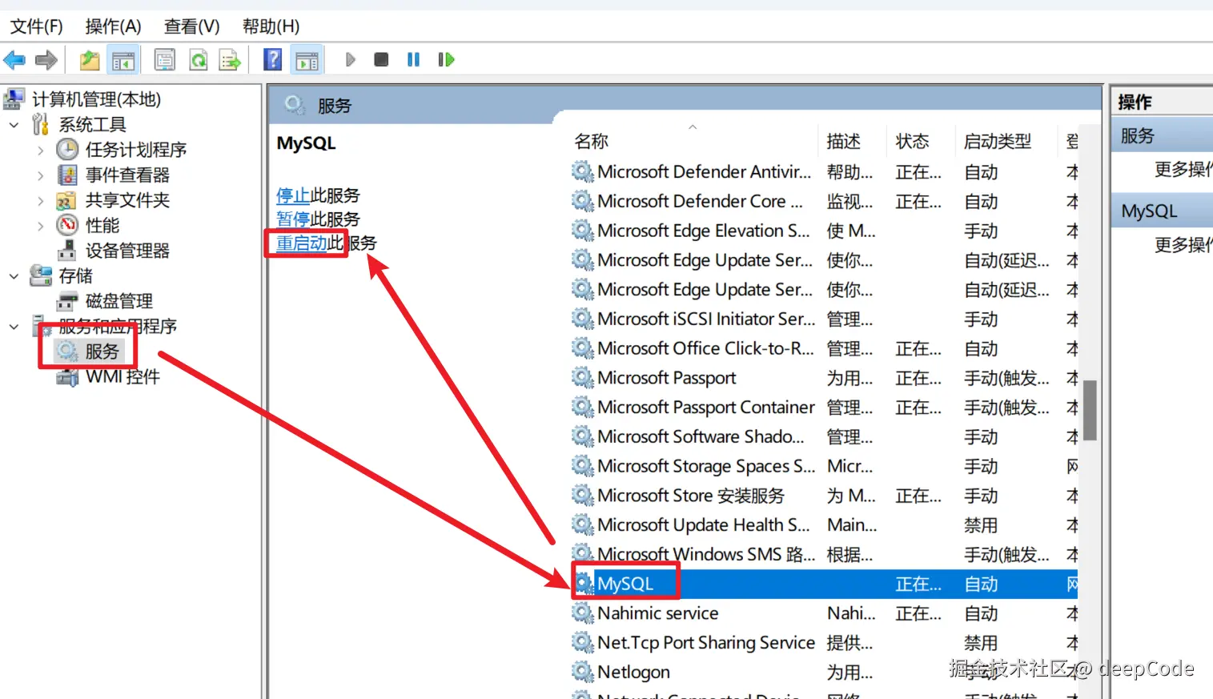The width and height of the screenshot is (1213, 699).
Task: Click the 重启动 service link
Action: click(x=302, y=243)
